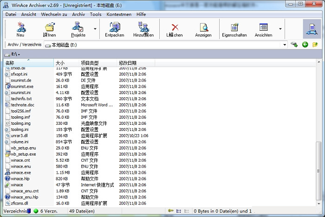Viewport: 325px width, 217px height.
Task: Select the file toolimg.img
Action: point(21,123)
